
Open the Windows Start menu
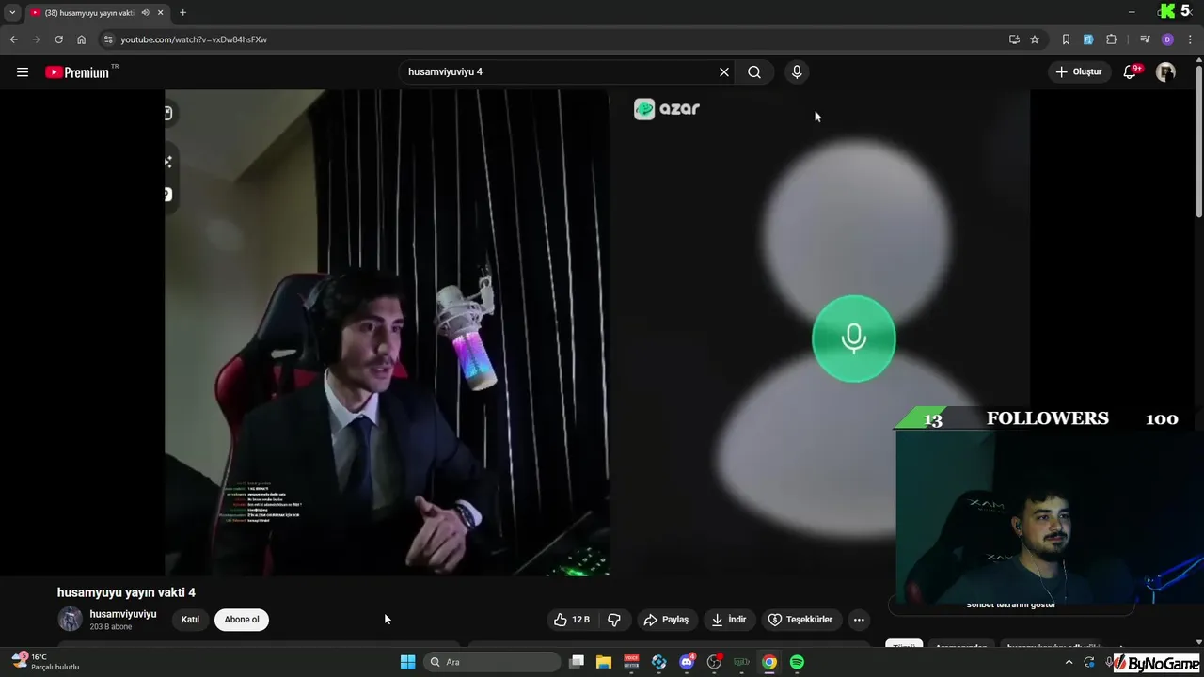407,662
